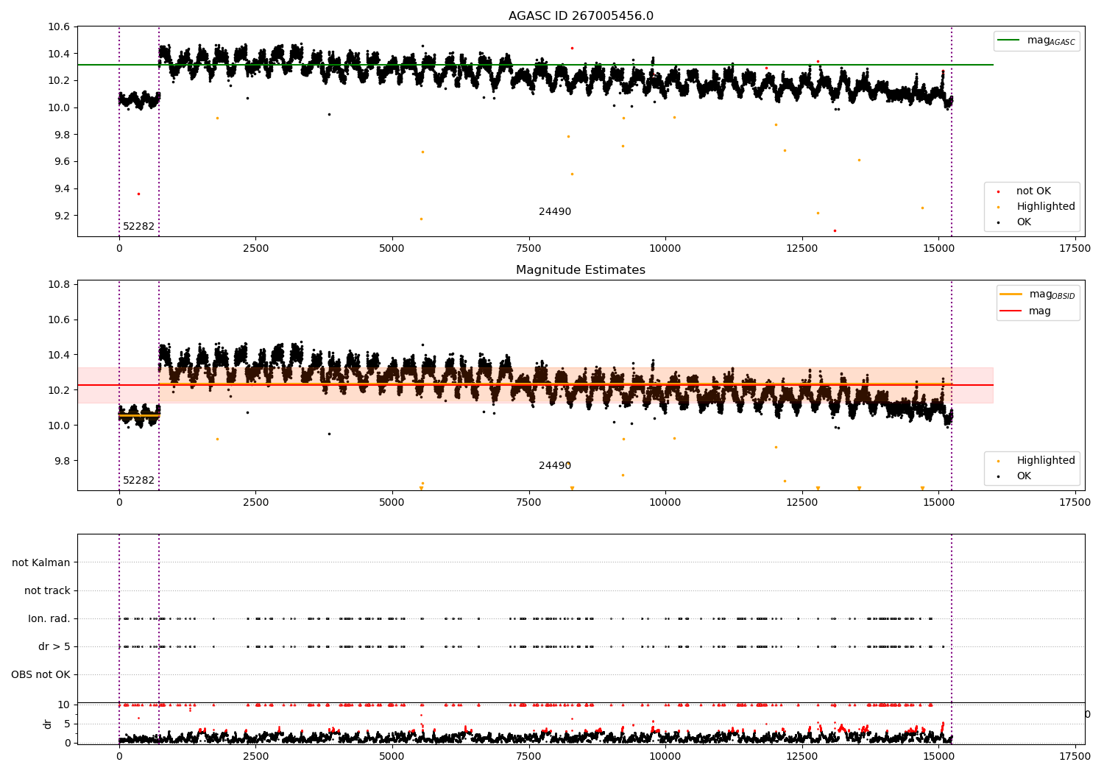Click y-axis tick '10.8' on middle plot
1104x773 pixels.
pos(58,284)
